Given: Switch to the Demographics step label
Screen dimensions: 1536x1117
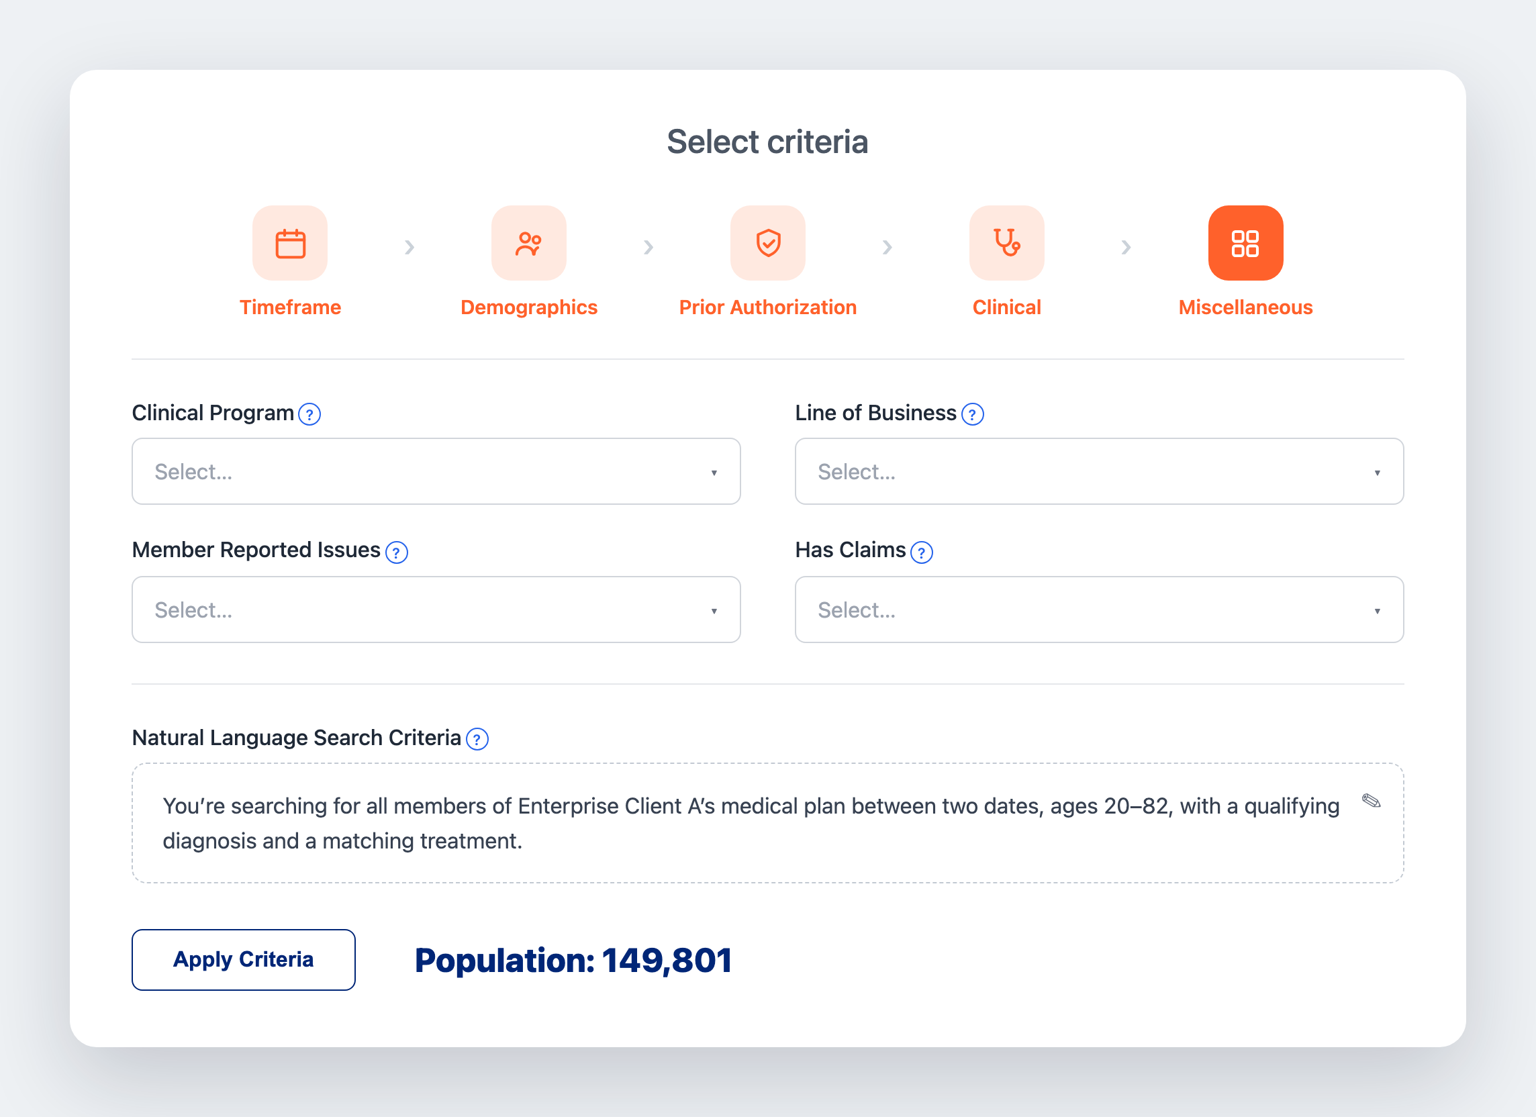Looking at the screenshot, I should (529, 307).
